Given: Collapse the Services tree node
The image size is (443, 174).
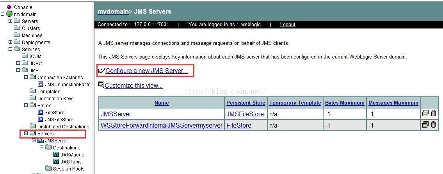Looking at the screenshot, I should pos(11,49).
